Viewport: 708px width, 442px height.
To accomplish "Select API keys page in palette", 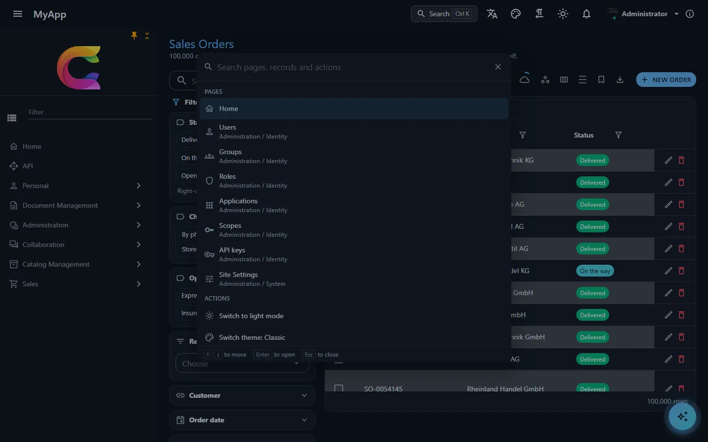I will tap(354, 254).
